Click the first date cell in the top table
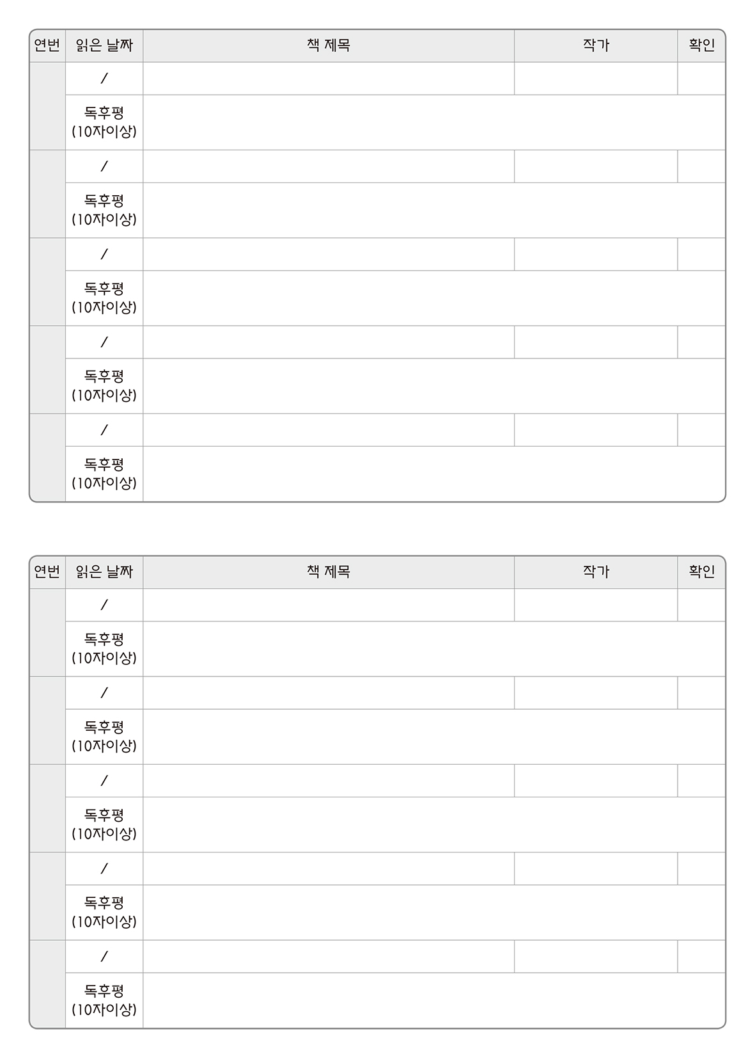755x1063 pixels. [104, 79]
